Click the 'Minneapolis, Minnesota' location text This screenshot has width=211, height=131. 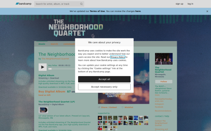(160, 75)
